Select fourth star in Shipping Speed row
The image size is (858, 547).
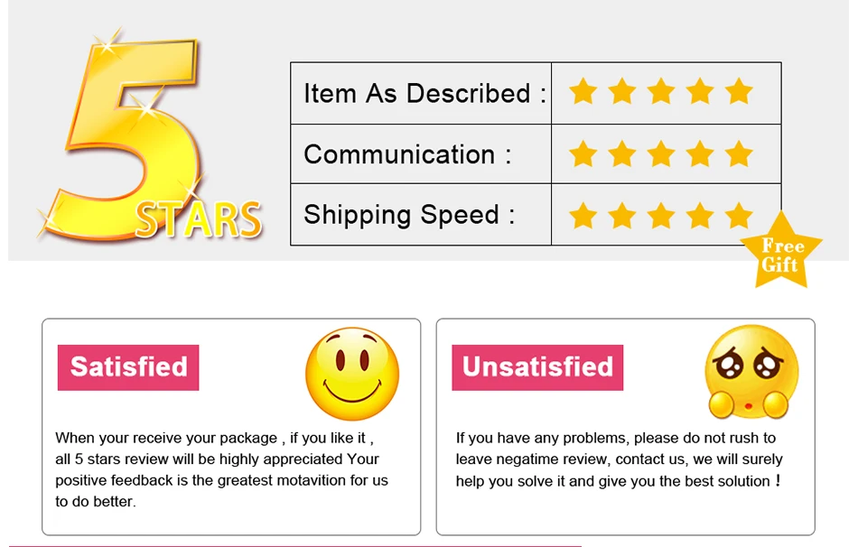point(701,215)
